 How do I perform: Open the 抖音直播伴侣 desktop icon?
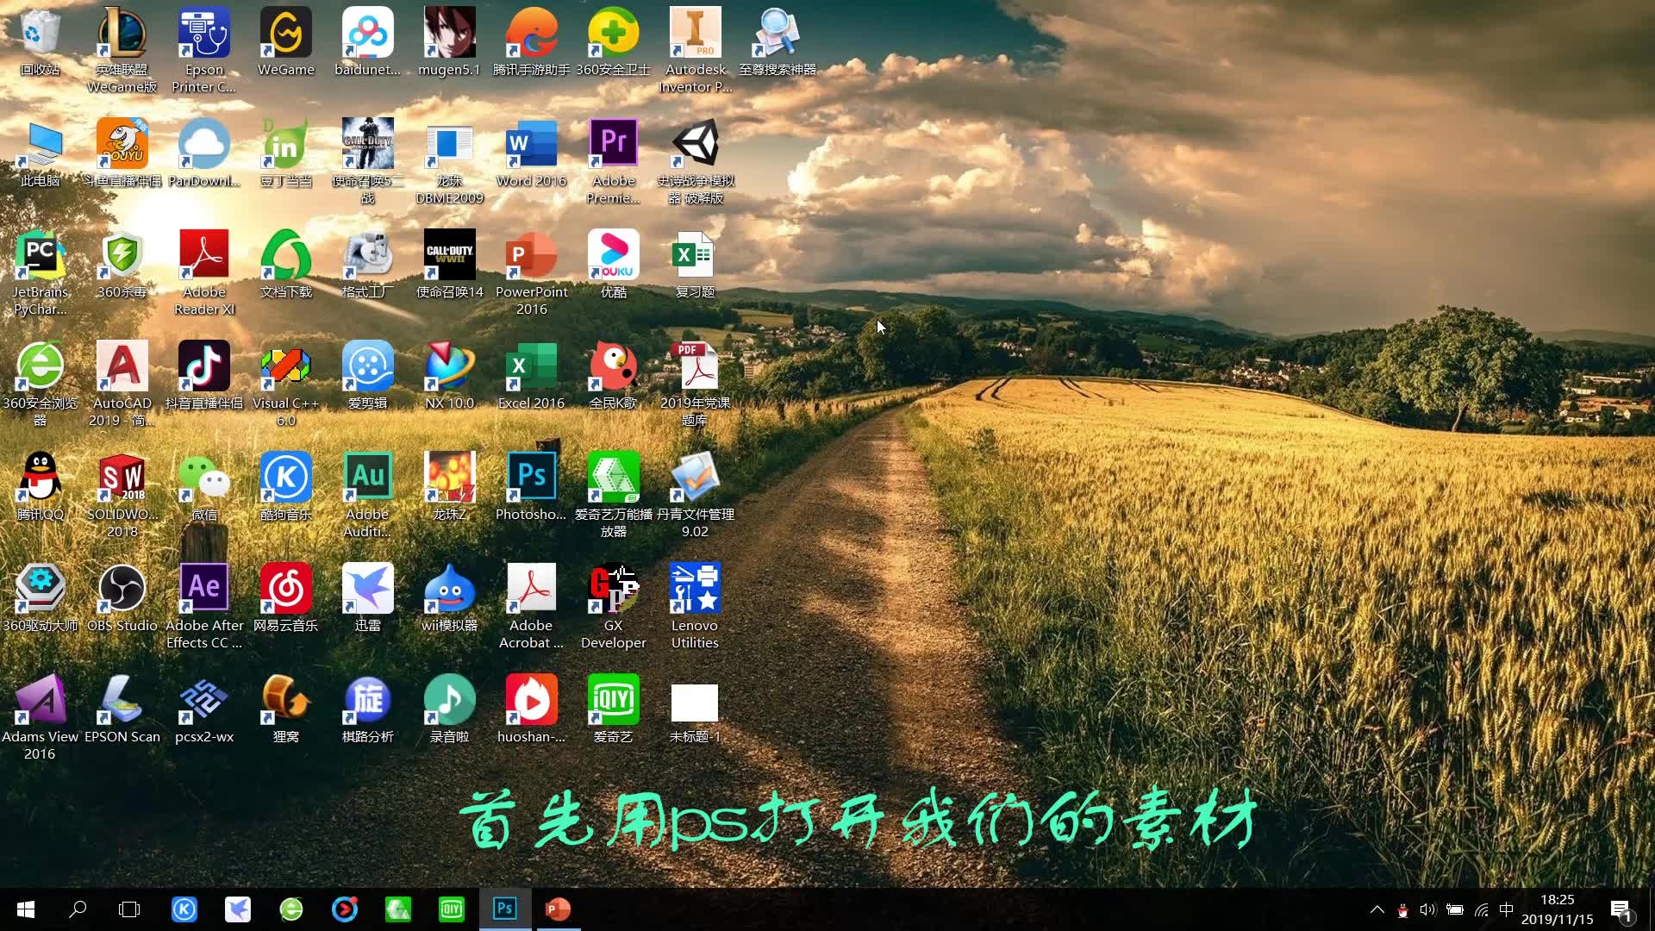[x=204, y=376]
